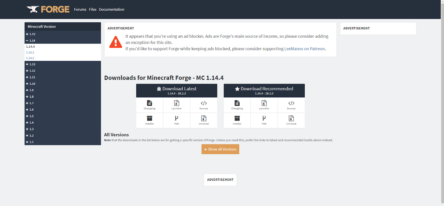Click the Minecraft Version sidebar header

pyautogui.click(x=63, y=27)
